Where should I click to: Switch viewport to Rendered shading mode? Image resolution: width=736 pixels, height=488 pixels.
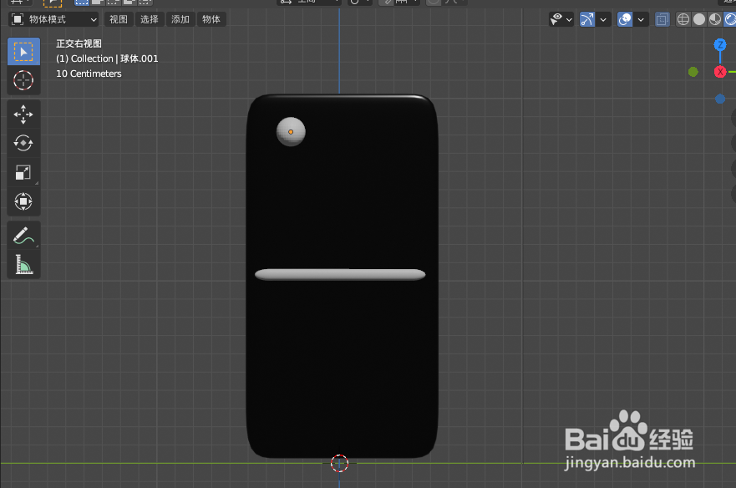[x=732, y=18]
